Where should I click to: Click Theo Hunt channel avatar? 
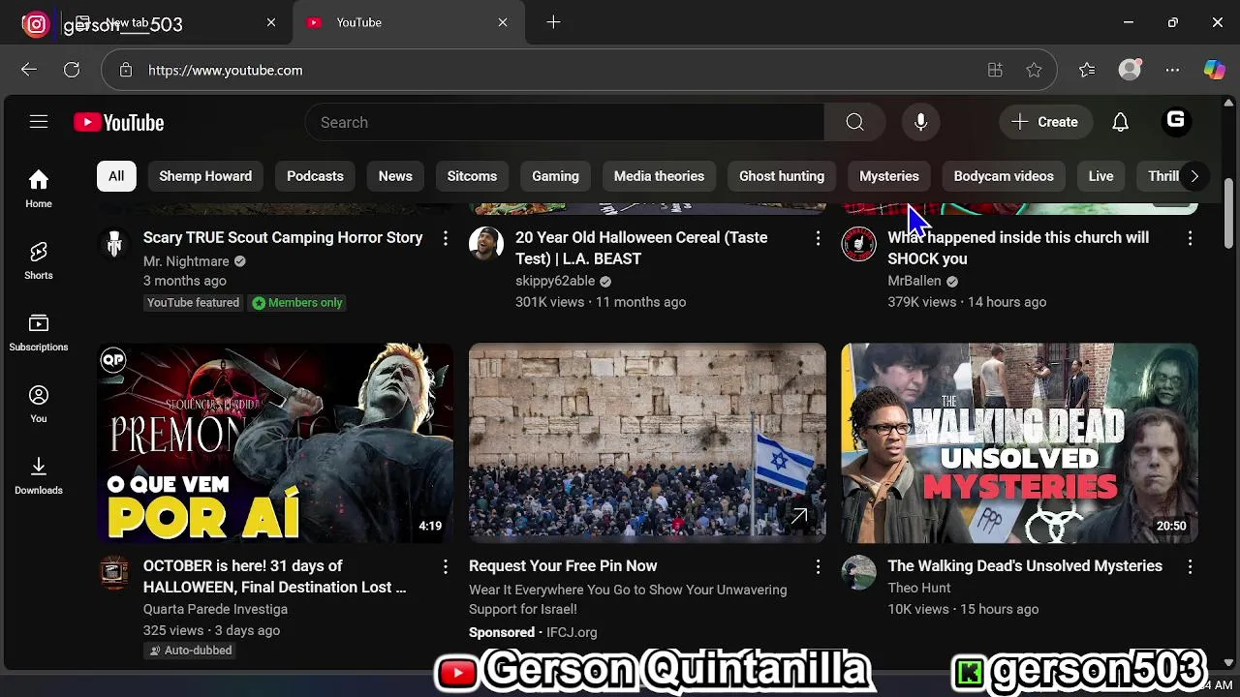point(858,572)
